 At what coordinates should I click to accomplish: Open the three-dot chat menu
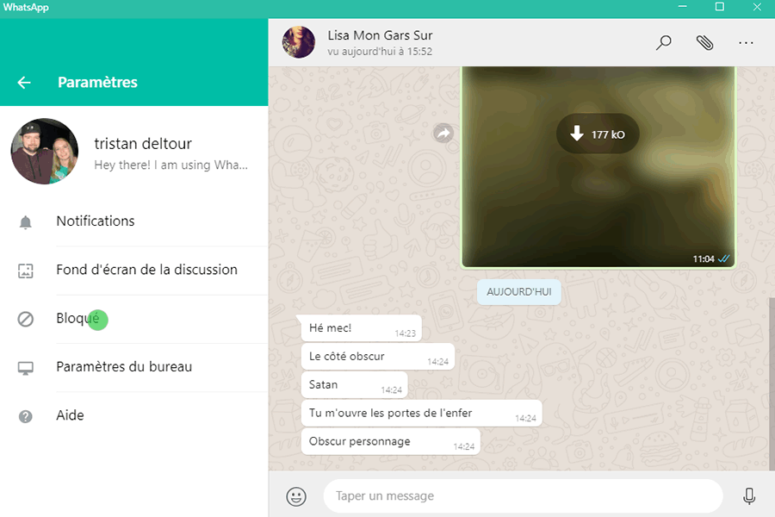coord(746,42)
